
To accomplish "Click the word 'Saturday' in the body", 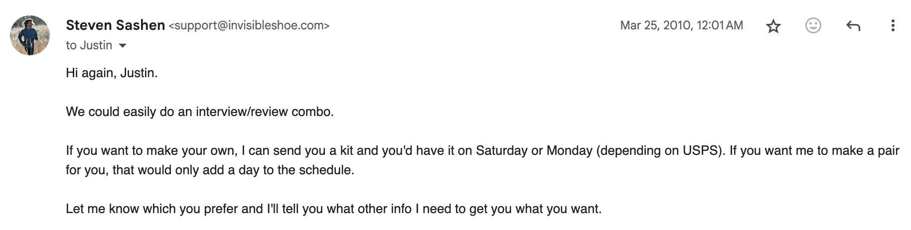I will [x=501, y=150].
